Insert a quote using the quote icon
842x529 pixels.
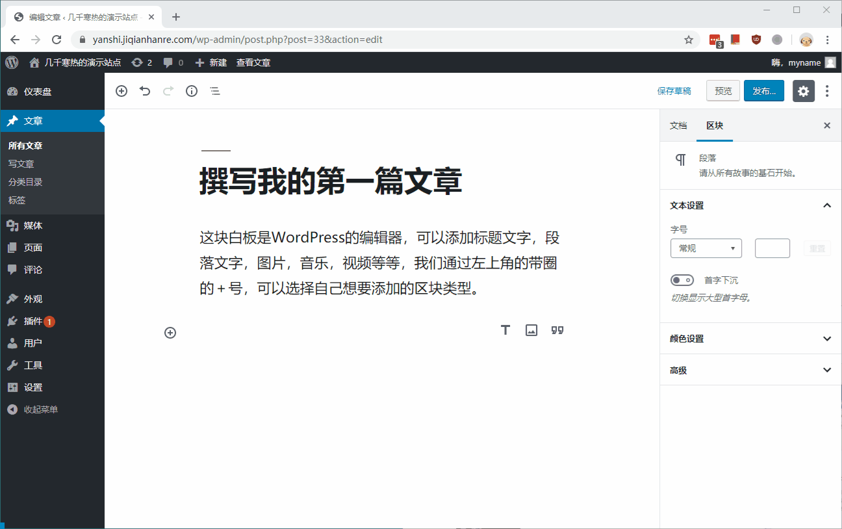pyautogui.click(x=557, y=329)
